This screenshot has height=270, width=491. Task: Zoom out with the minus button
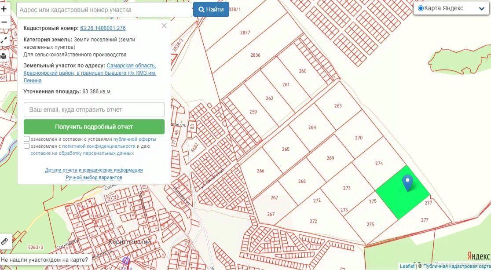click(4, 22)
